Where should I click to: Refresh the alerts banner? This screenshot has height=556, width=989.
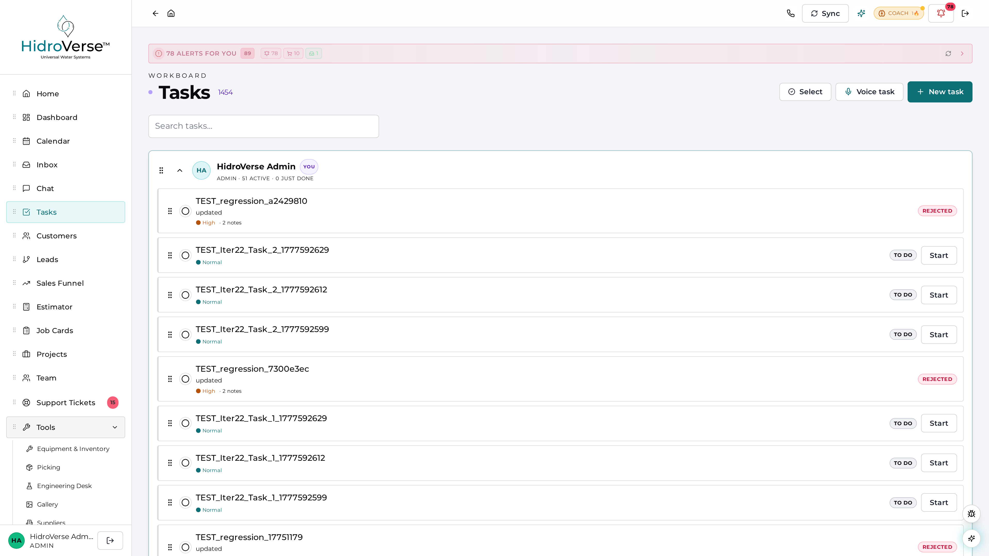(x=948, y=53)
